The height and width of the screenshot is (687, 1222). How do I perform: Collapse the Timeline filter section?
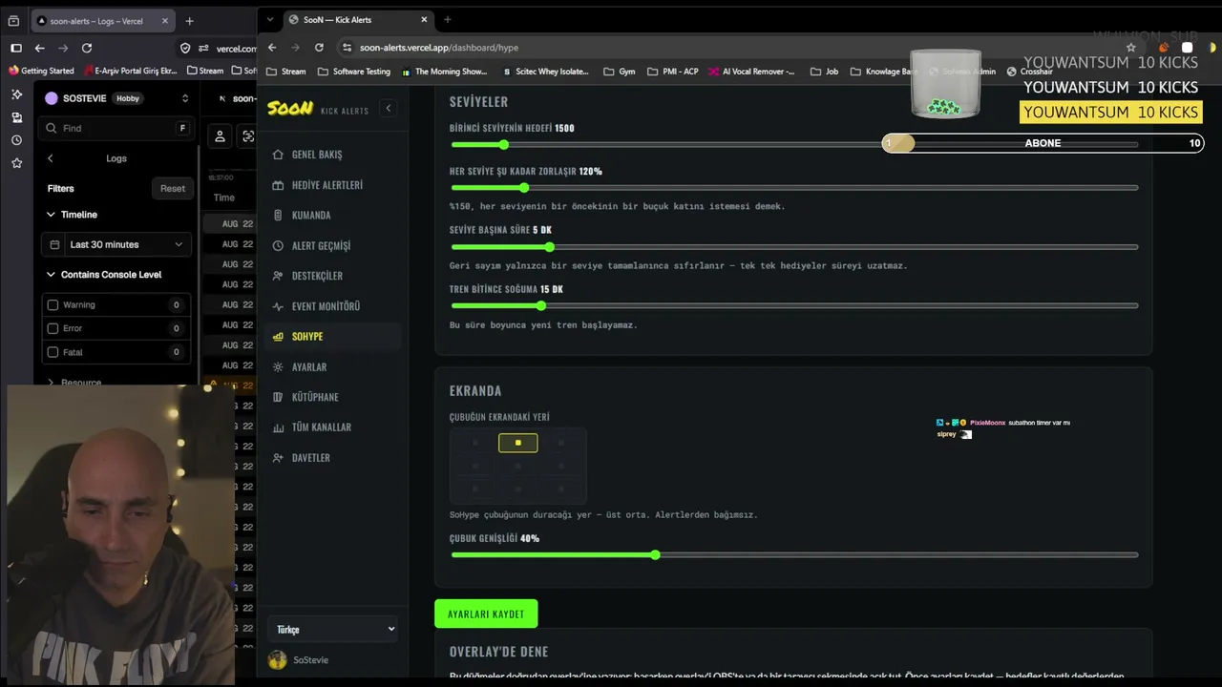72,215
